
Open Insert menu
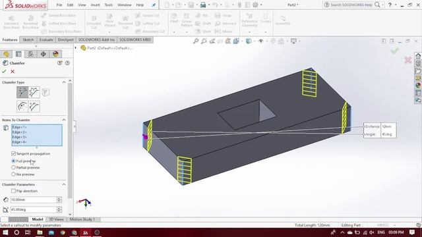(95, 5)
